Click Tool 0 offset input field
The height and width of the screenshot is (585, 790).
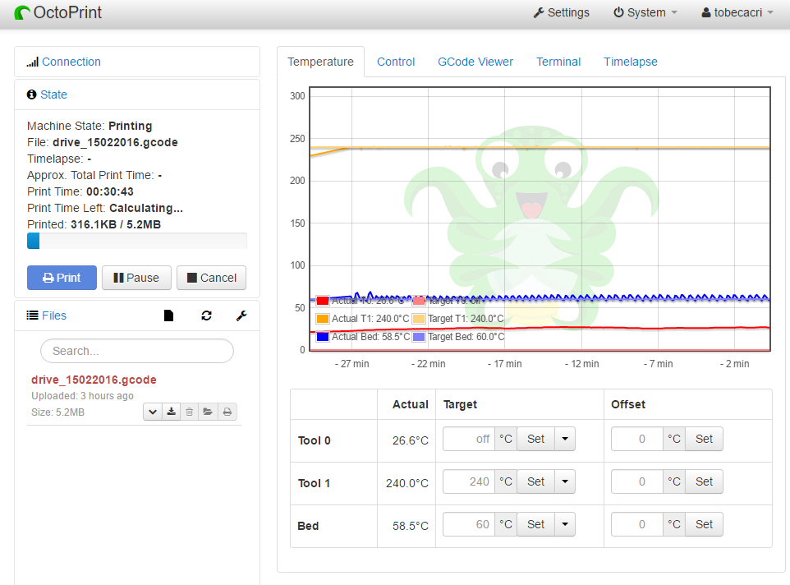(x=637, y=439)
